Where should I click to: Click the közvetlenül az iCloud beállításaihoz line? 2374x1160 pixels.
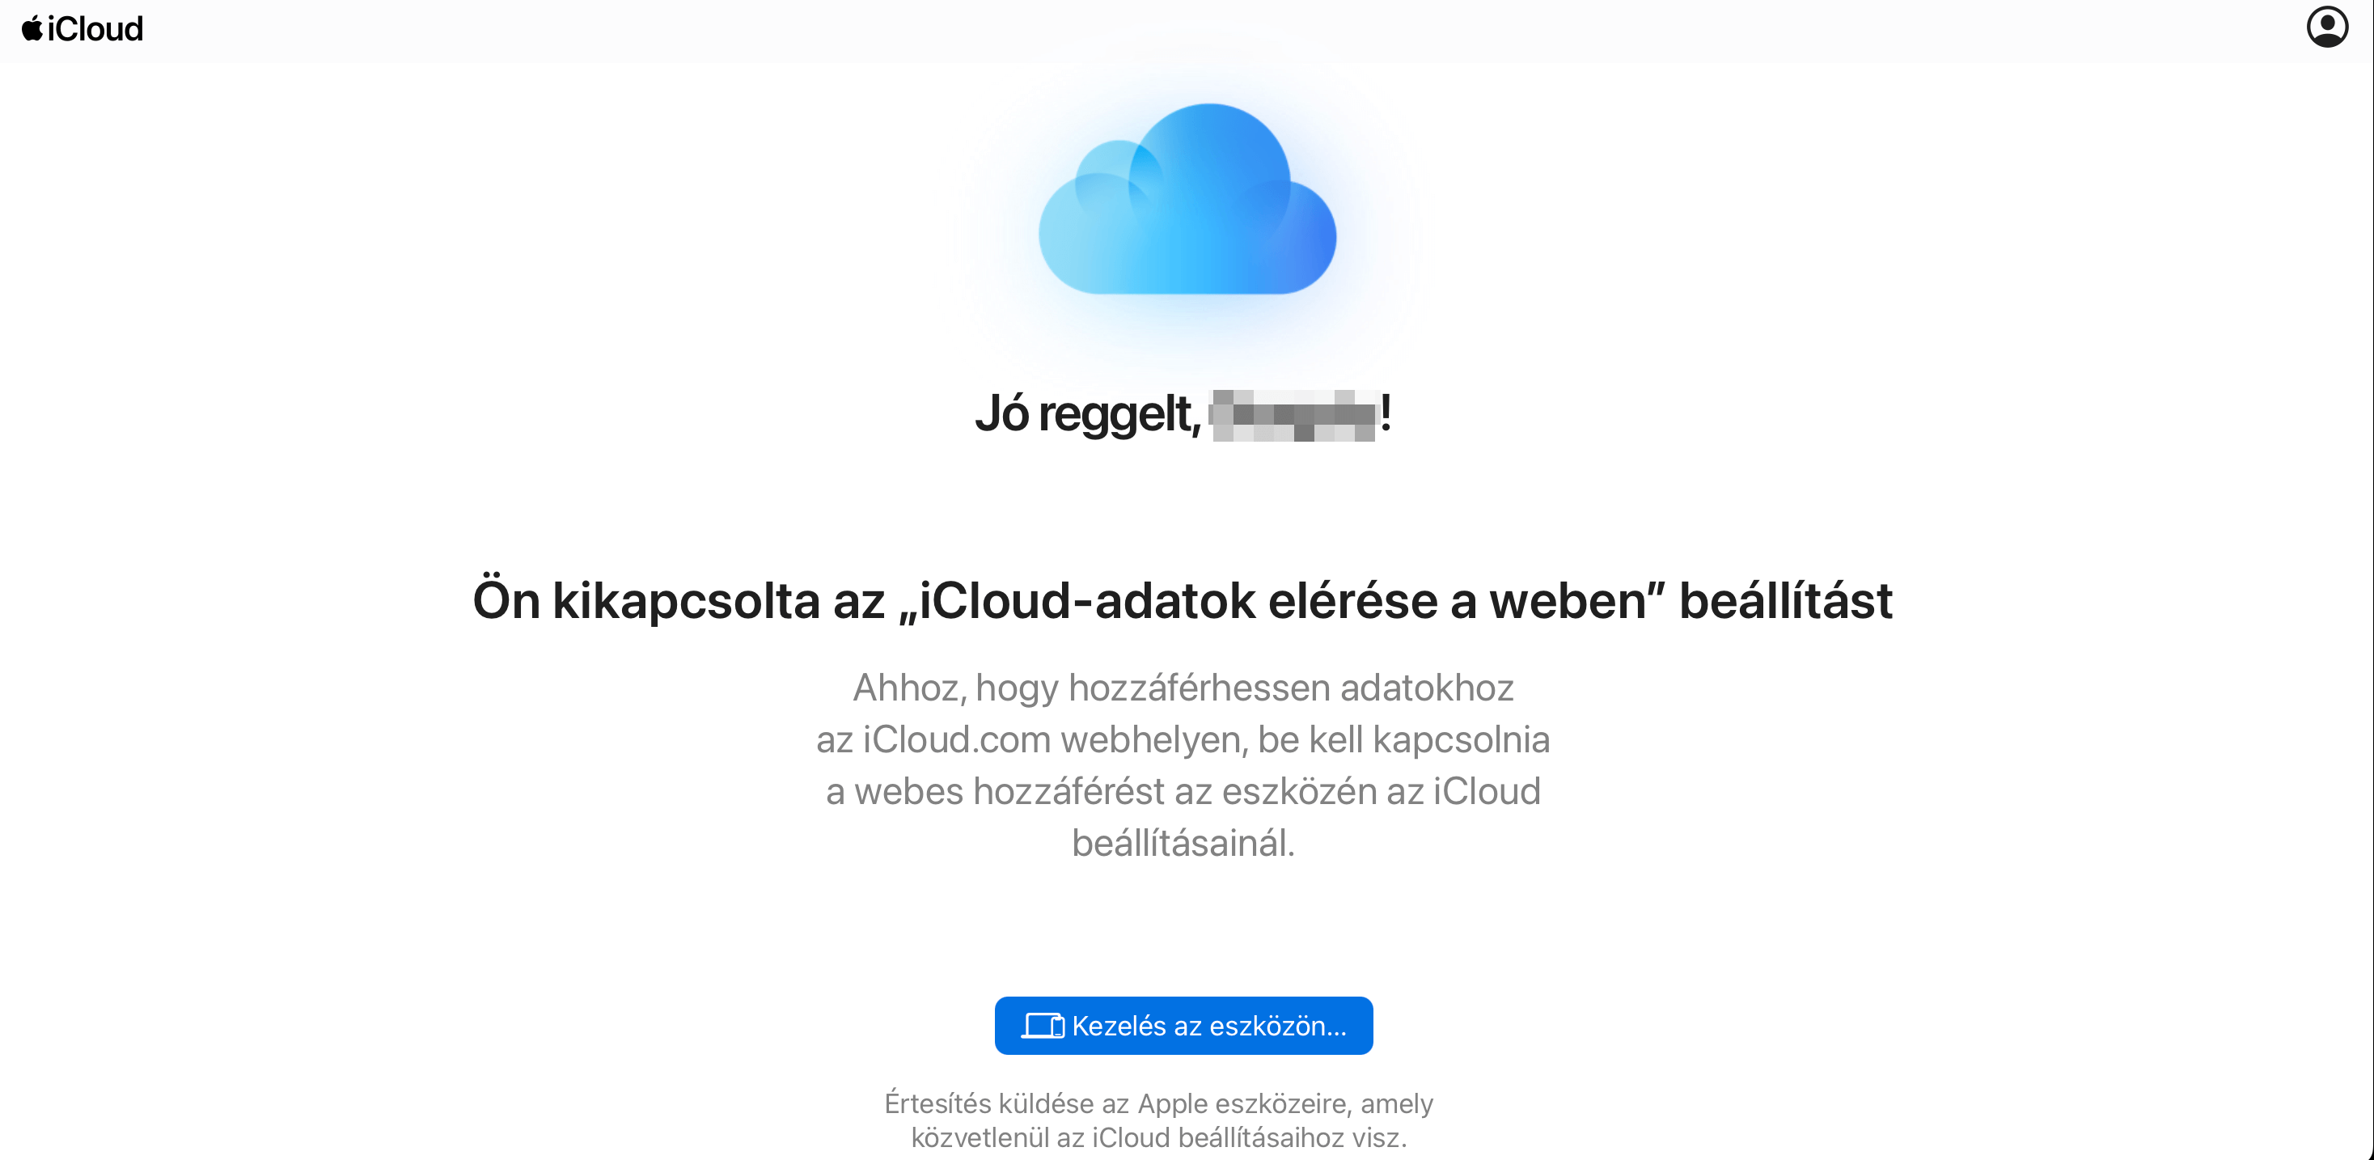(1159, 1137)
